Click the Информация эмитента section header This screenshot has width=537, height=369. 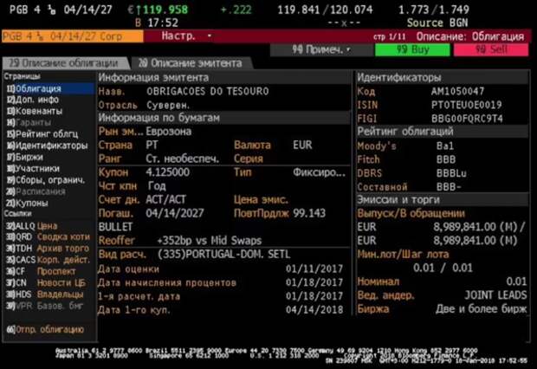click(224, 78)
